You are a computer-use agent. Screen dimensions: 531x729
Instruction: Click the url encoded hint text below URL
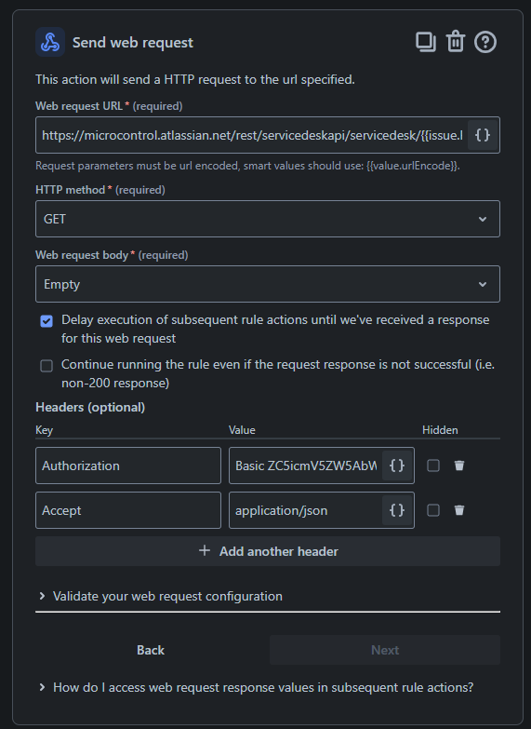point(247,166)
